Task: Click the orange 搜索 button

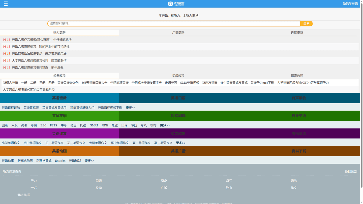Action: 307,23
